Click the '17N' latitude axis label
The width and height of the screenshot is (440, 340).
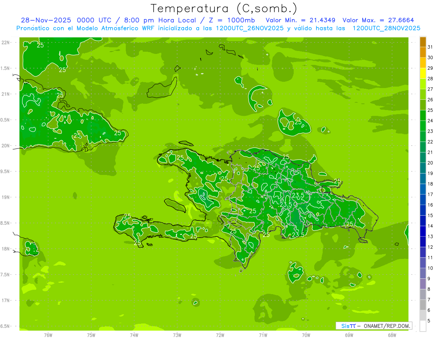pyautogui.click(x=5, y=300)
